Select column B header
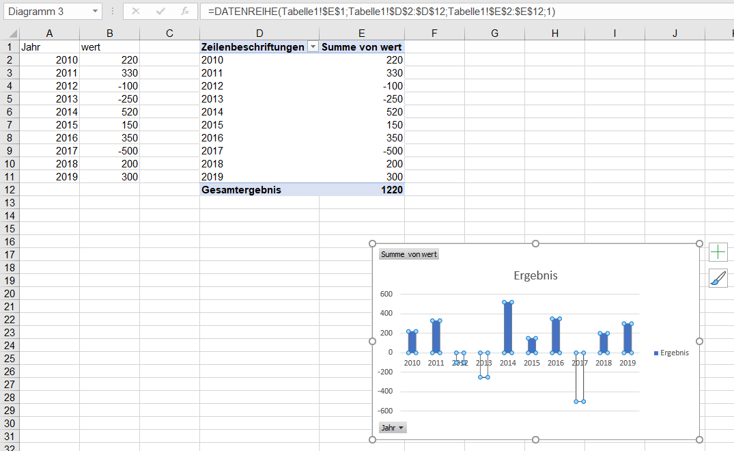The width and height of the screenshot is (734, 451). click(109, 33)
